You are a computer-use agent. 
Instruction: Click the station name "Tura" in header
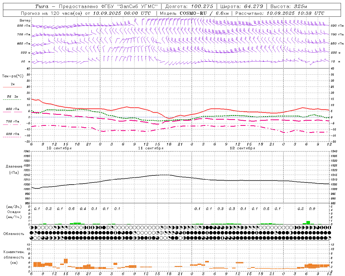coord(42,6)
